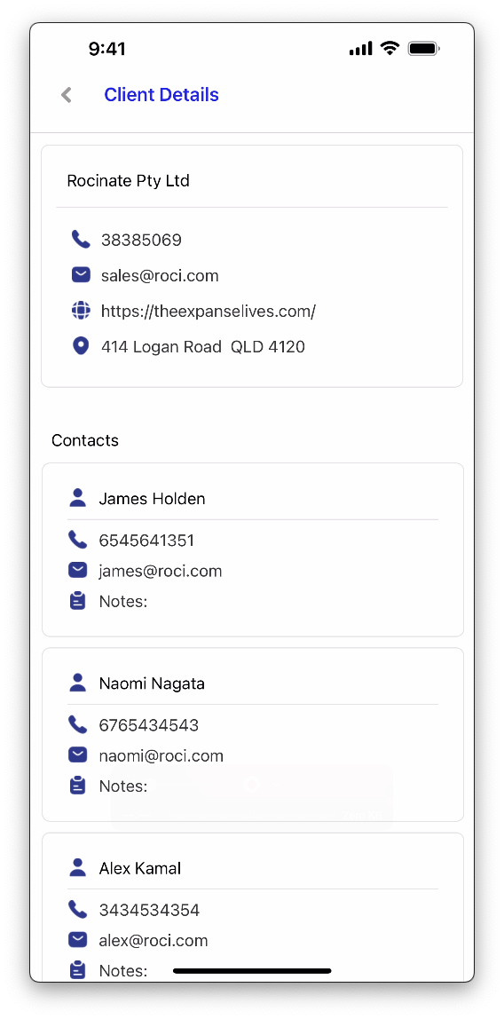Call the company number 38385069

tap(141, 241)
